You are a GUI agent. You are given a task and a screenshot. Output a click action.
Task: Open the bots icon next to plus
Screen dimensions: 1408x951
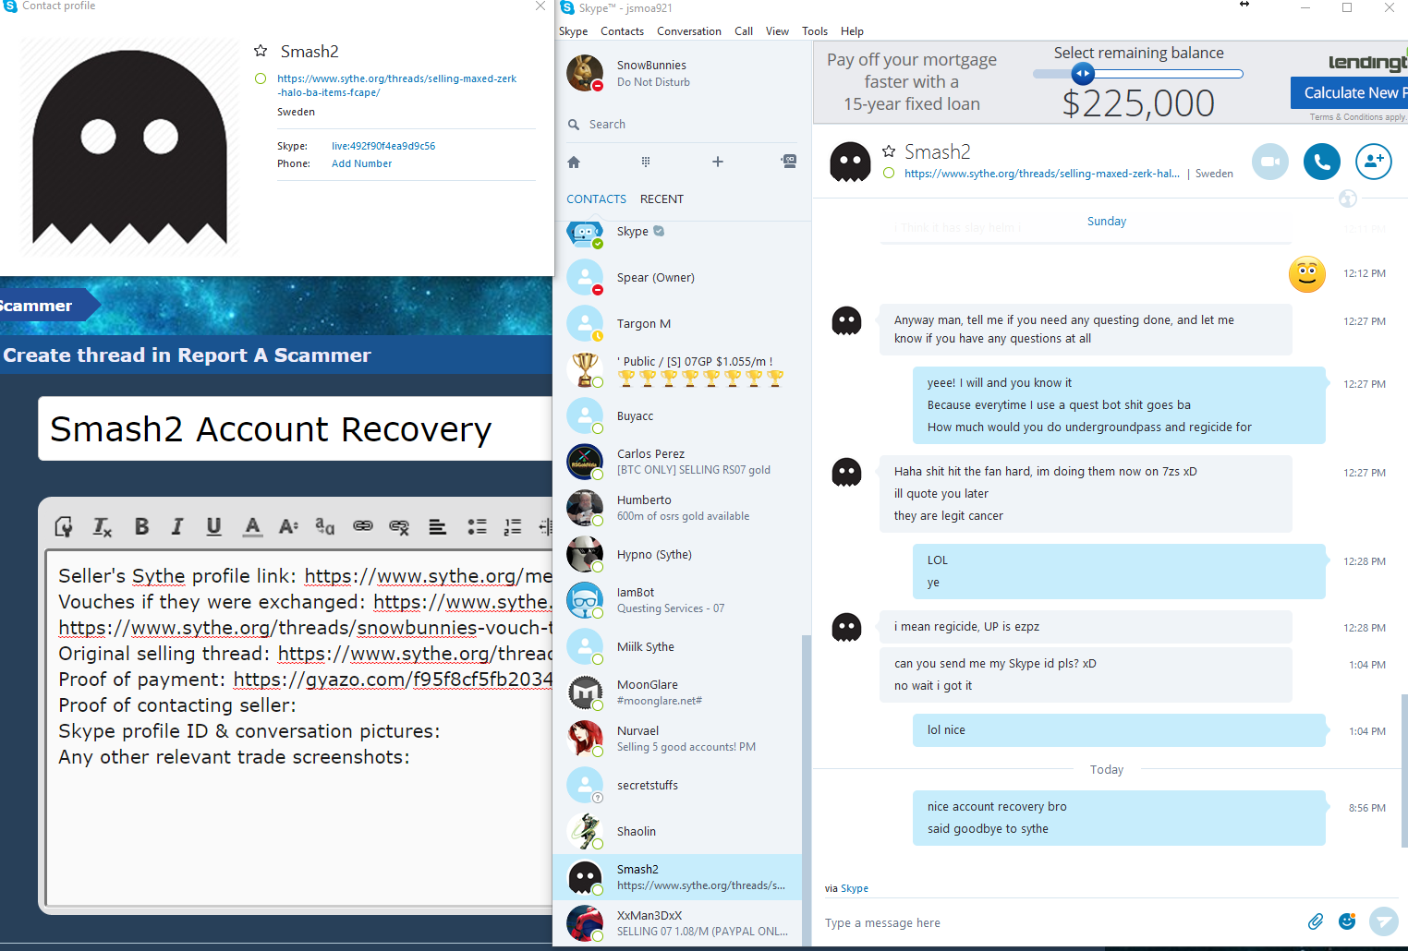click(x=789, y=162)
